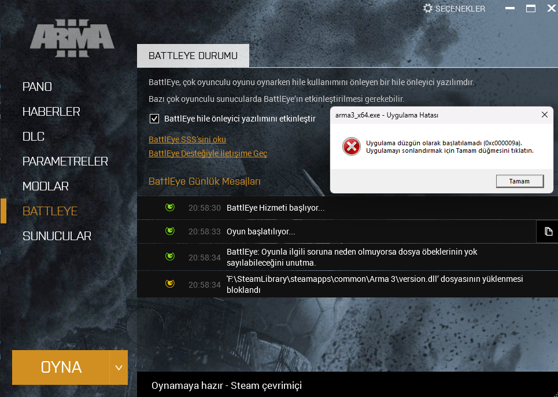Switch to MODLAR section
The image size is (558, 397).
coord(45,186)
